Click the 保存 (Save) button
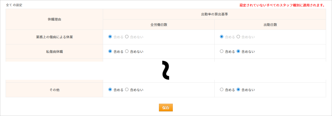This screenshot has height=116, width=332. 166,108
